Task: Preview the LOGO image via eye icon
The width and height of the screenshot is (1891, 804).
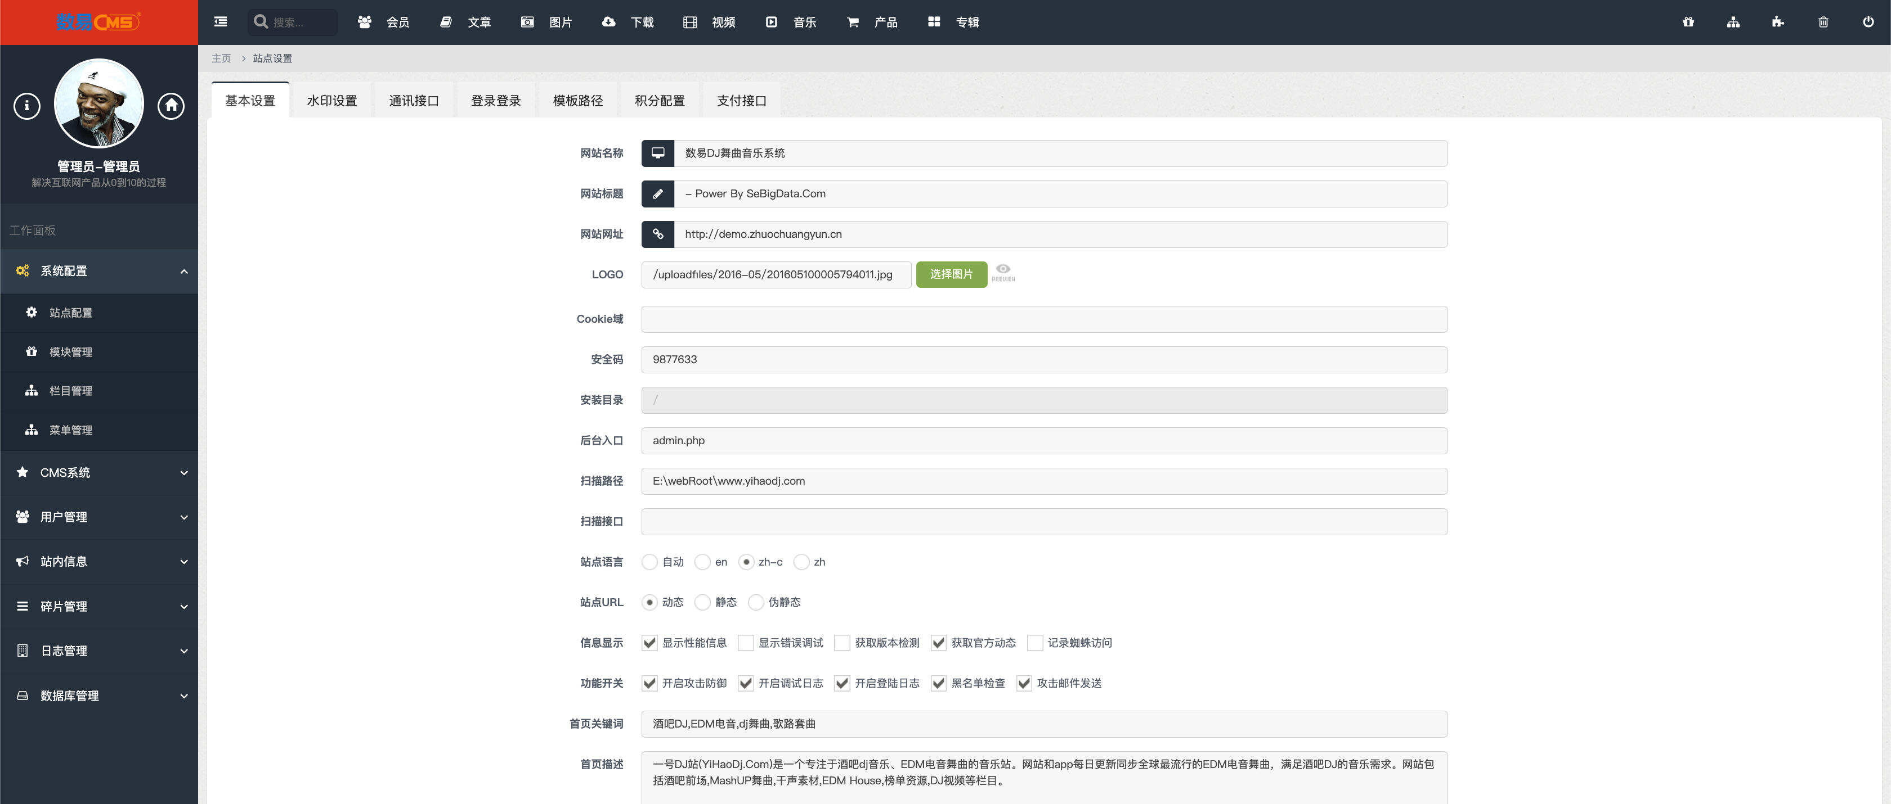Action: (1004, 272)
